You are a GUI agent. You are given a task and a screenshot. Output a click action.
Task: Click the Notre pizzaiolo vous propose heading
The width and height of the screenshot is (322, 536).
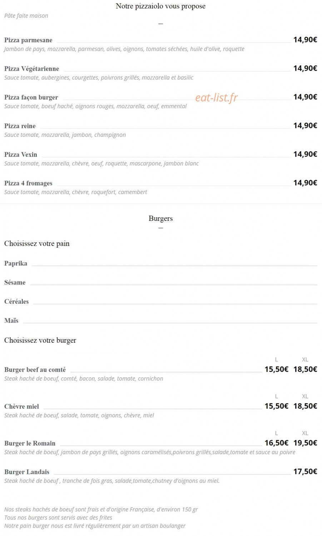(160, 6)
